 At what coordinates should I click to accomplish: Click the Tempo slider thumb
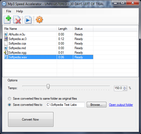coord(48,86)
